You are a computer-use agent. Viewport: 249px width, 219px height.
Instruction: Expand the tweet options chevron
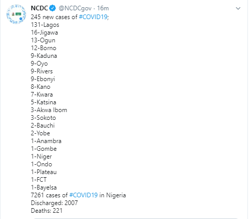238,8
